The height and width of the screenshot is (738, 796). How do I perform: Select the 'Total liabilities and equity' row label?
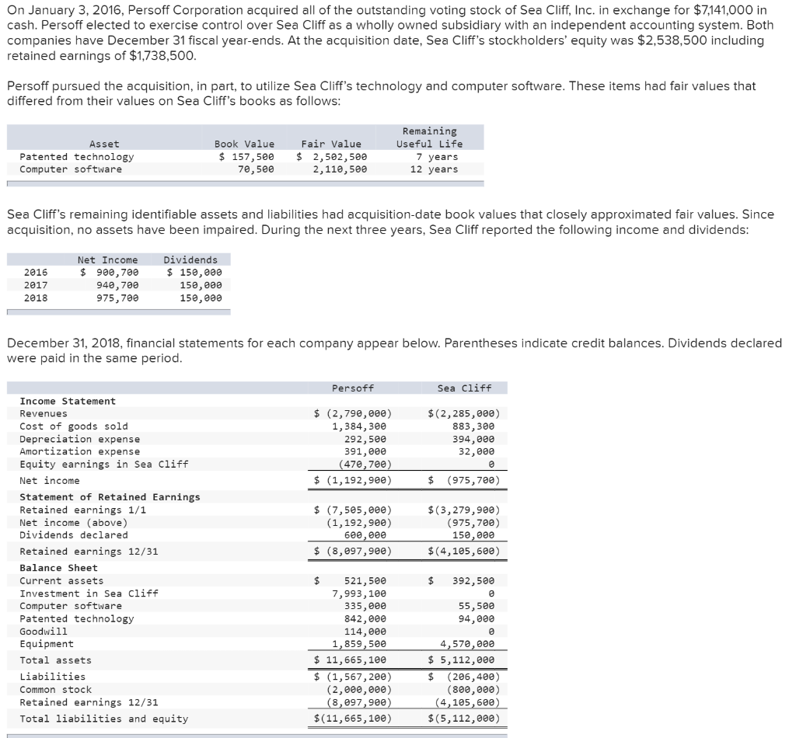tap(104, 719)
